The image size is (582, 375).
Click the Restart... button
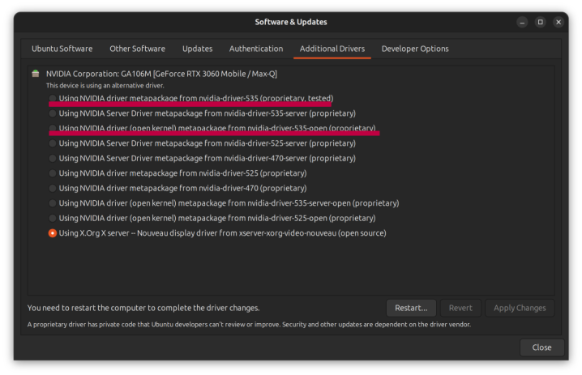[411, 308]
